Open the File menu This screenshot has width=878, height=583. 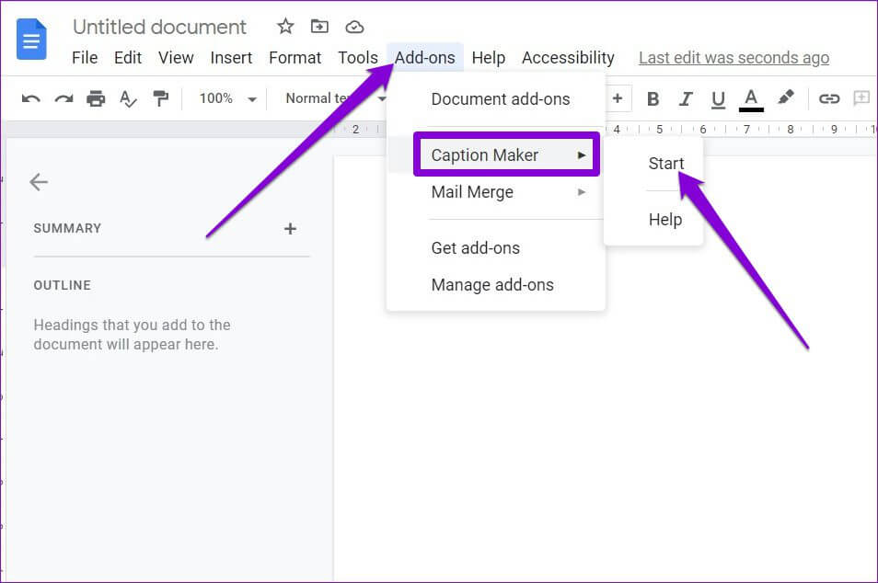[85, 58]
